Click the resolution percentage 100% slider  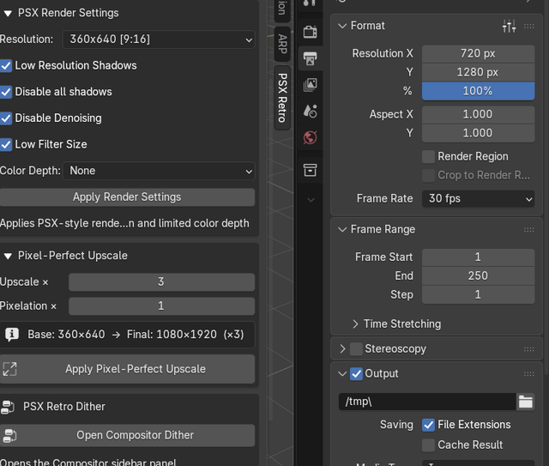478,91
